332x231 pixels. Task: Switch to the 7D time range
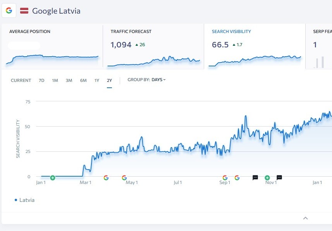point(41,80)
